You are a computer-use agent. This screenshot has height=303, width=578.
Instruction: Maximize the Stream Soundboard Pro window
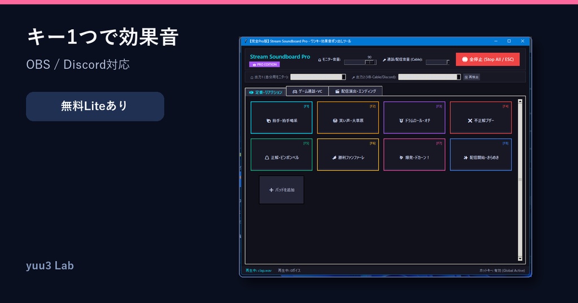click(x=509, y=41)
